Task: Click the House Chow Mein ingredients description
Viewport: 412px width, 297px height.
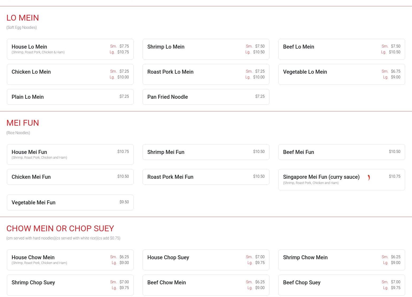Action: [39, 263]
